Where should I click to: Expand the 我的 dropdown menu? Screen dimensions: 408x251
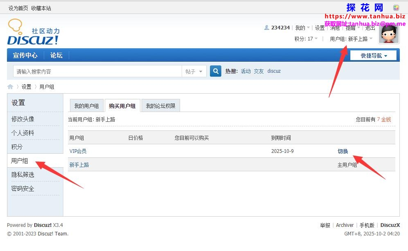[x=302, y=28]
